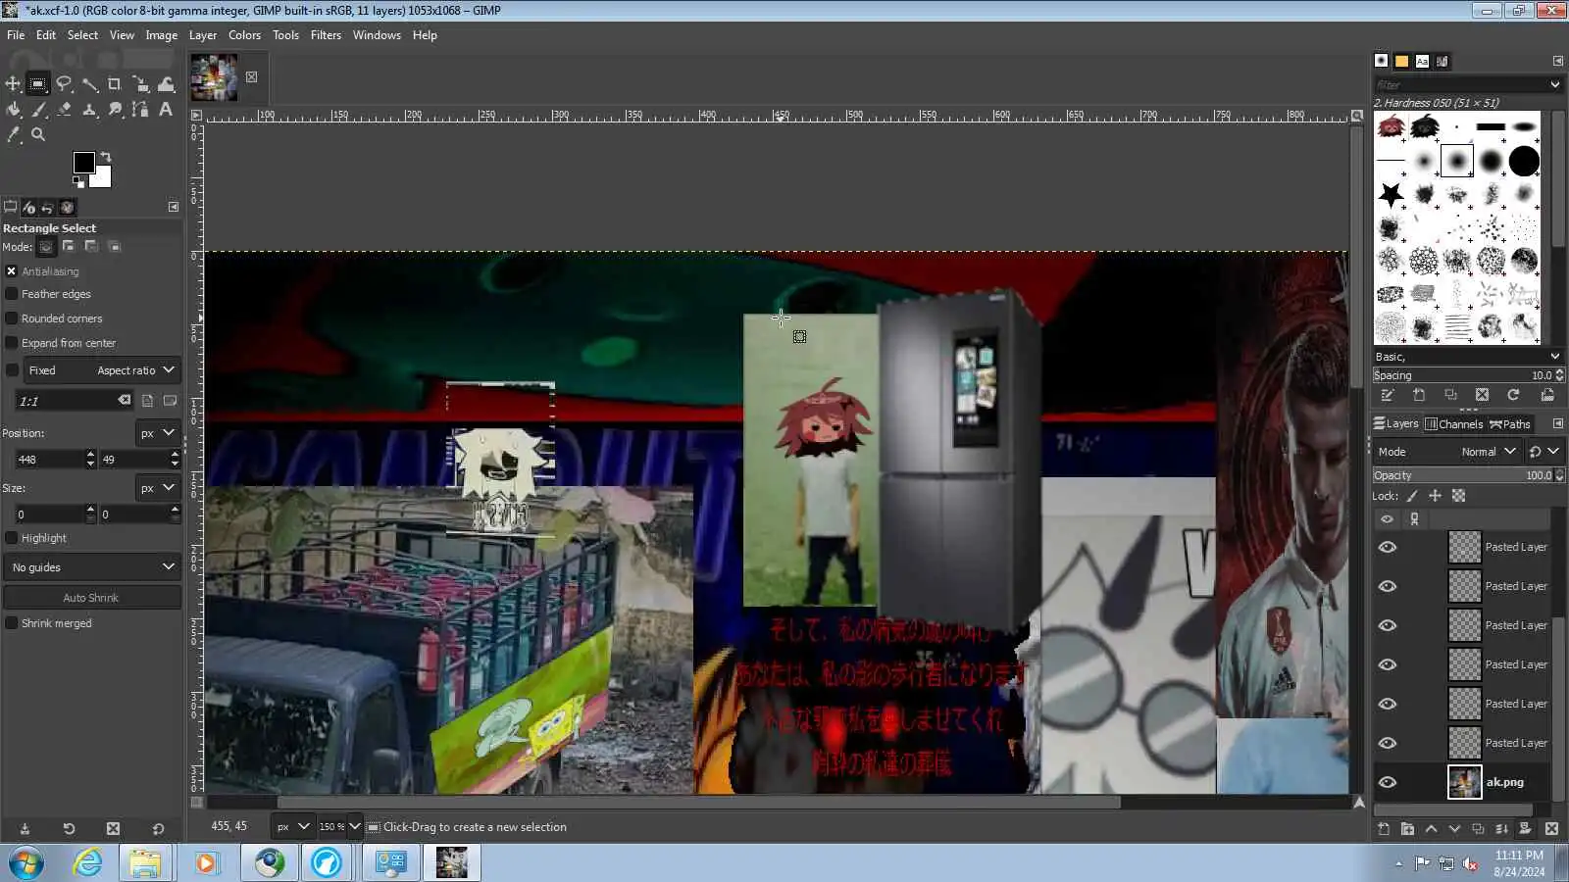This screenshot has width=1569, height=882.
Task: Select the Bucket Fill tool
Action: pos(13,110)
